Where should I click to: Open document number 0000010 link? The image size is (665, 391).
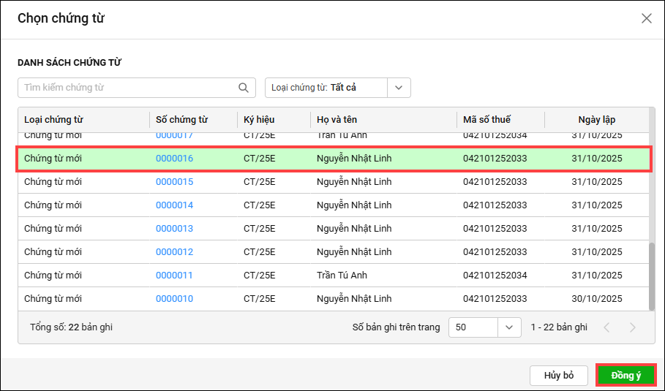point(174,299)
